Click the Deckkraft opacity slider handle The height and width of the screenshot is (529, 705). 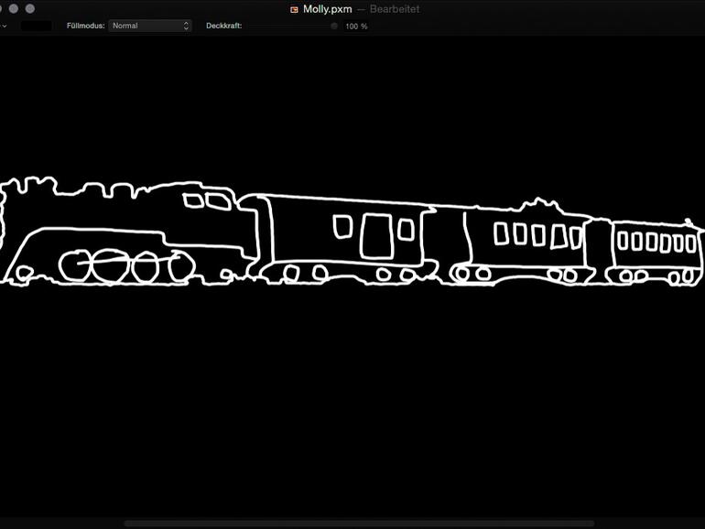(334, 26)
